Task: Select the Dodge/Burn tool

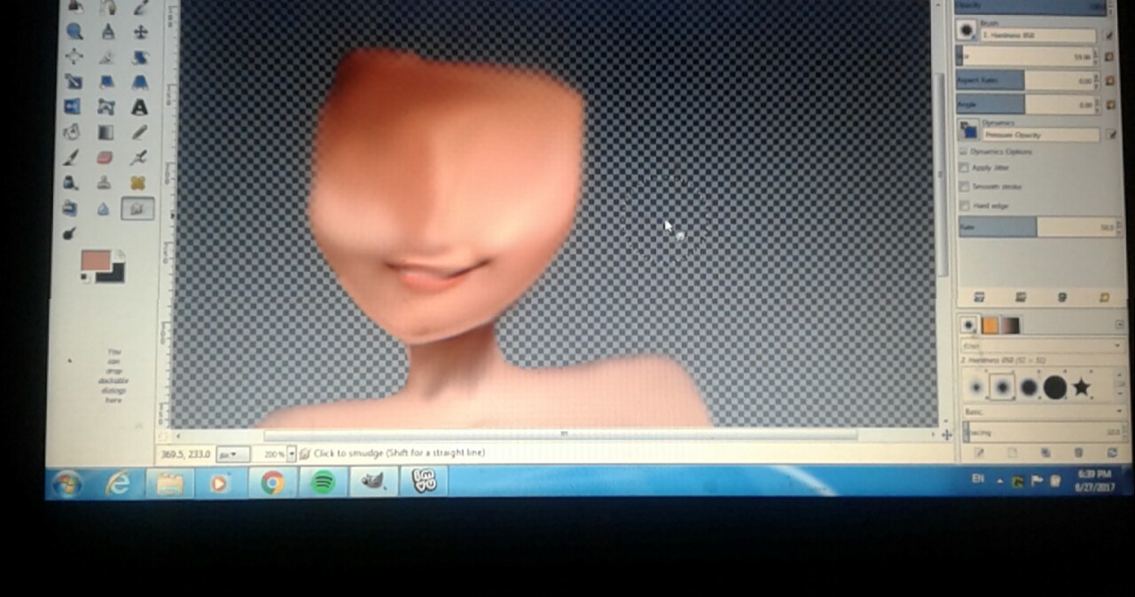Action: click(x=70, y=233)
